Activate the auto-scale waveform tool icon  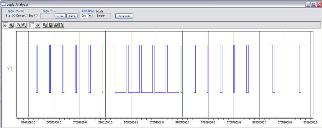(x=11, y=25)
